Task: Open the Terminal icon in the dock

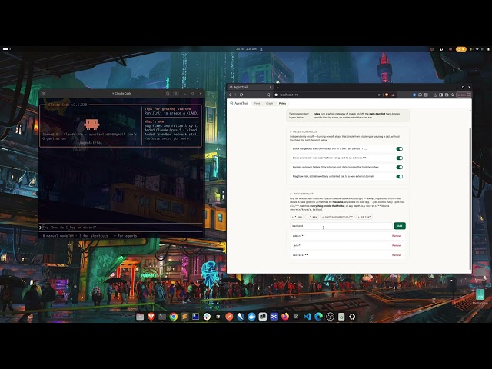Action: 162,317
